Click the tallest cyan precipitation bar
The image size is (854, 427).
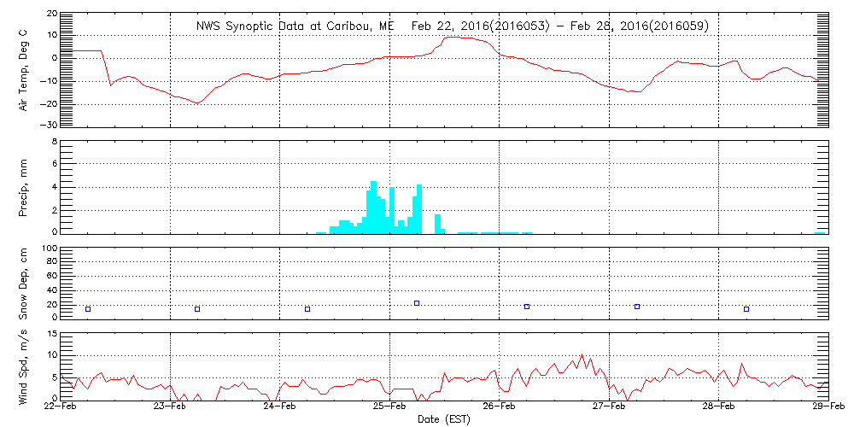pyautogui.click(x=374, y=207)
